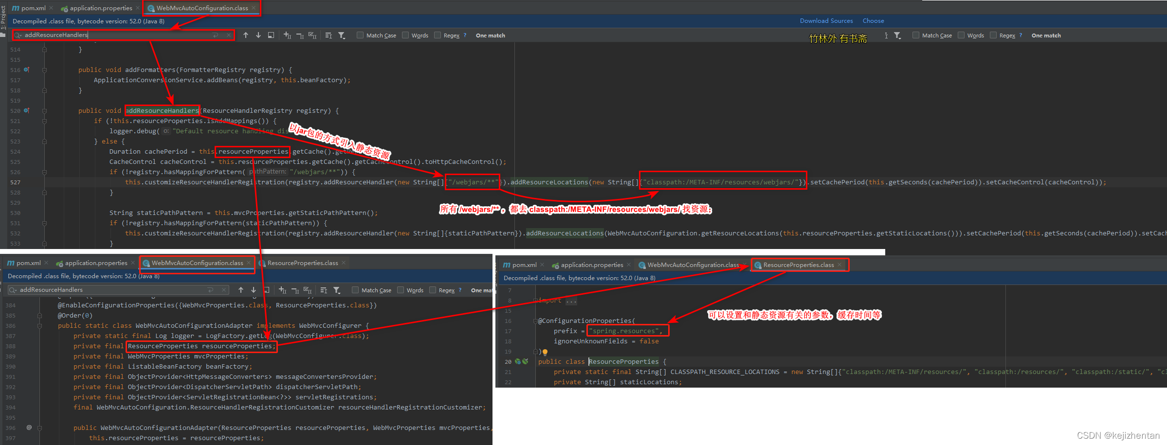
Task: Click Select All Occurrences icon in bottom-left search bar
Action: click(x=308, y=290)
